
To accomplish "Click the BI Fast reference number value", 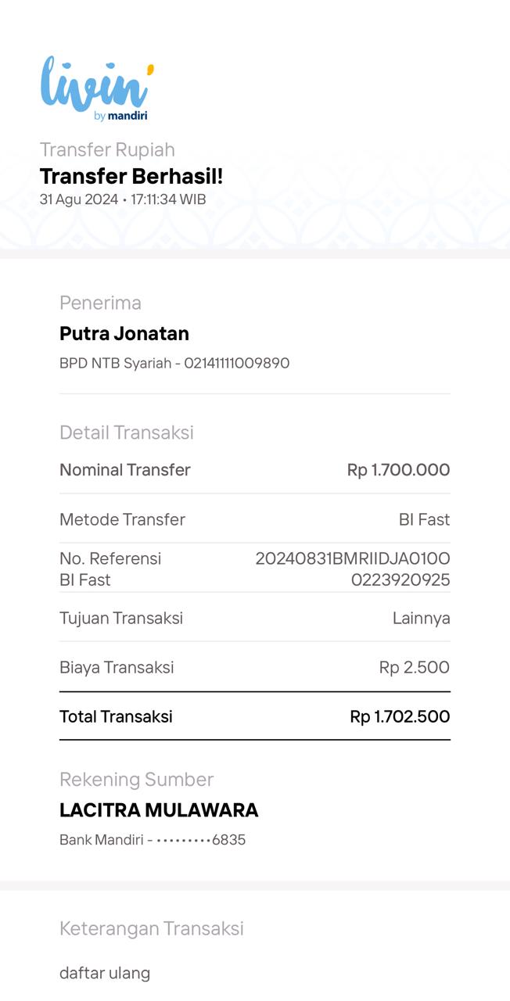I will (353, 569).
